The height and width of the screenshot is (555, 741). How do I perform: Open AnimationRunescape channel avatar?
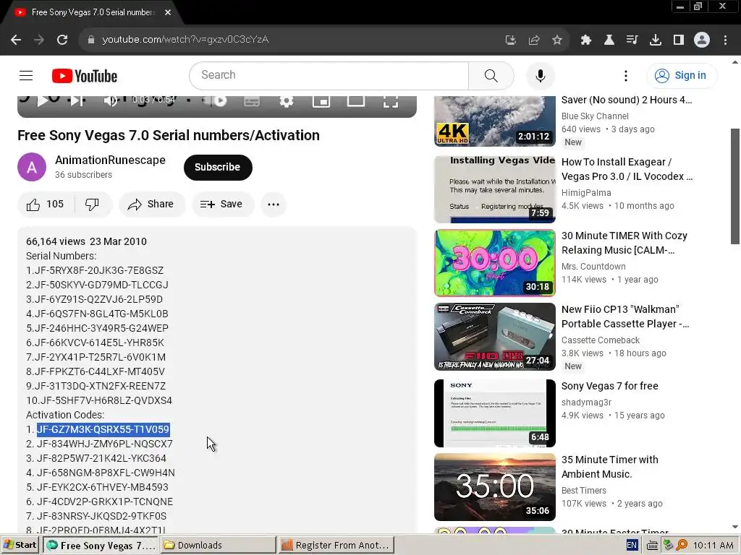point(32,167)
